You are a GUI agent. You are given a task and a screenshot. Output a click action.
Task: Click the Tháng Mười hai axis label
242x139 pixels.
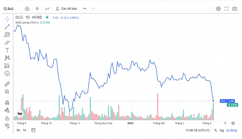coord(103,123)
